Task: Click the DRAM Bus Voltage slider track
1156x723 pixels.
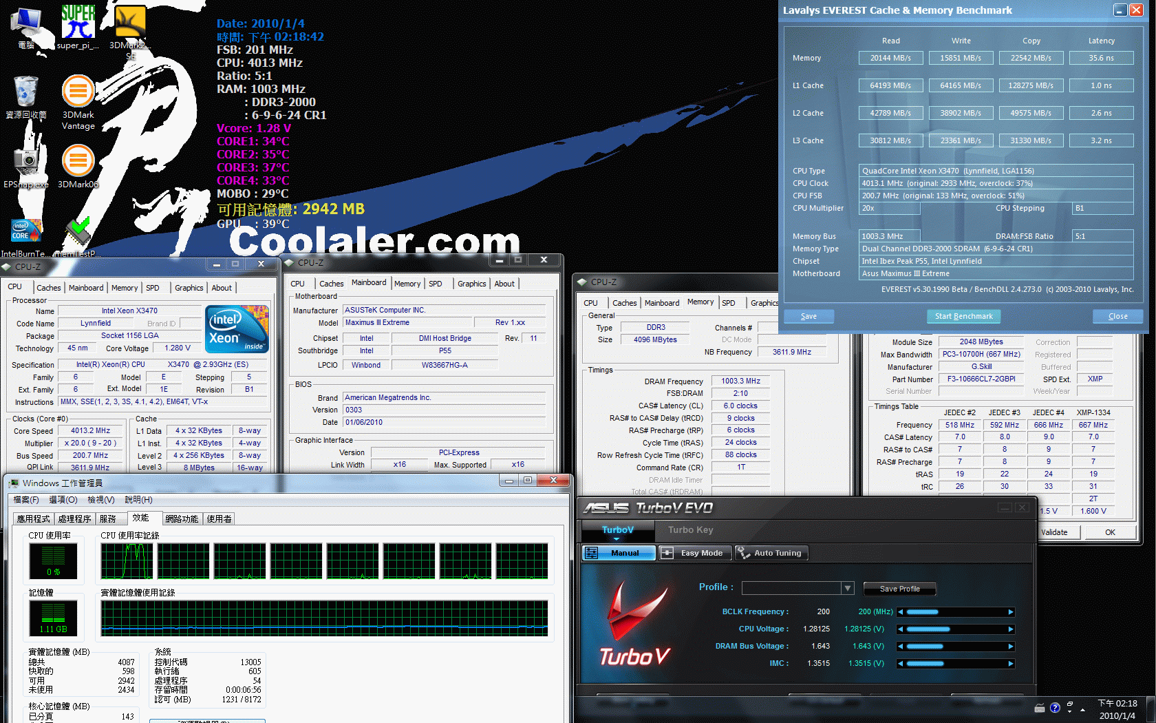Action: (x=956, y=647)
